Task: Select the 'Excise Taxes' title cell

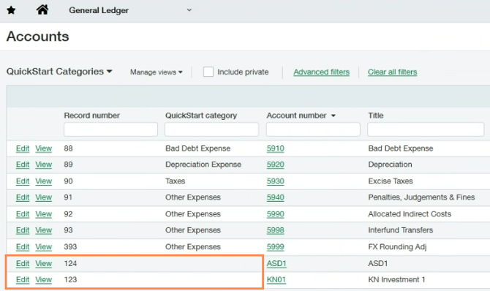Action: (x=391, y=181)
